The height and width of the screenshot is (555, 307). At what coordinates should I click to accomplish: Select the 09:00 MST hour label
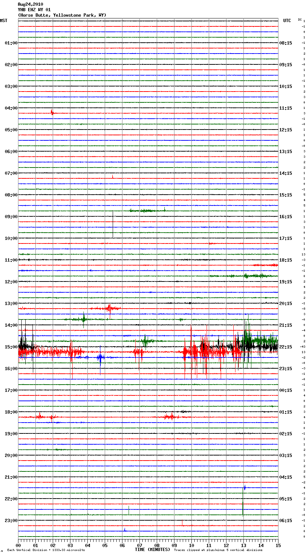click(11, 217)
